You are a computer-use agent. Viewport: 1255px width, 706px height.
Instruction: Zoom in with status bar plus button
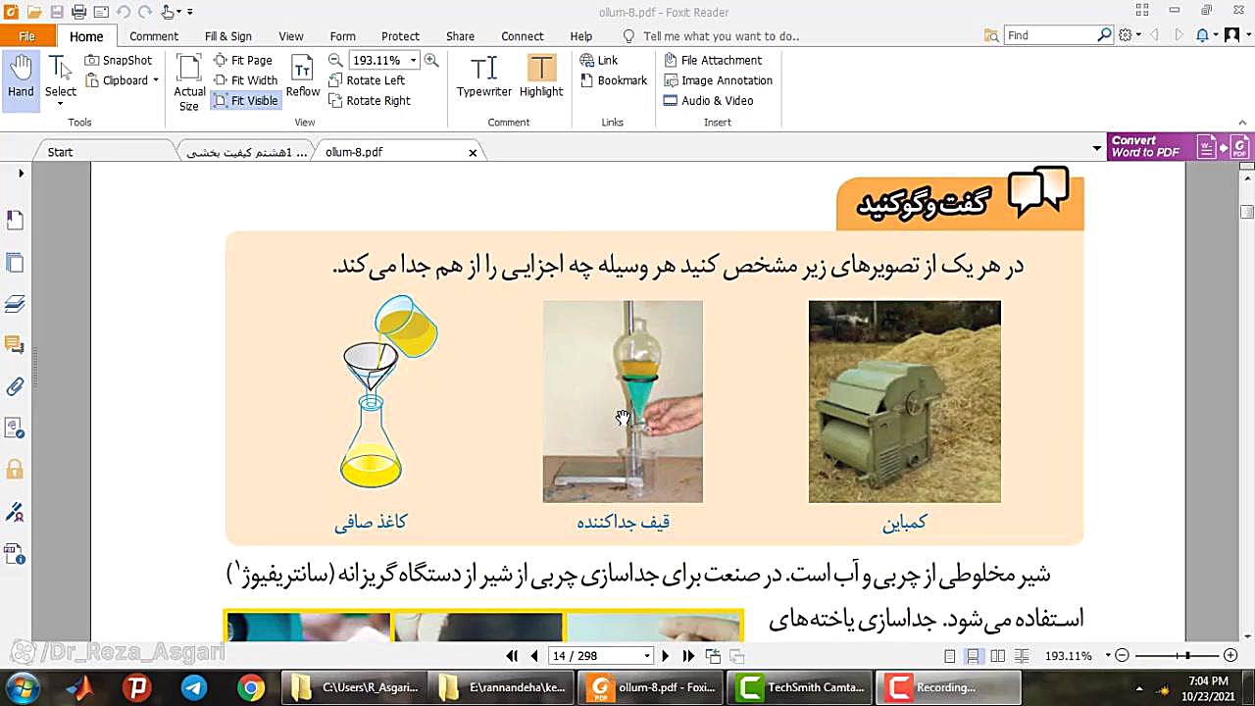(x=1230, y=655)
